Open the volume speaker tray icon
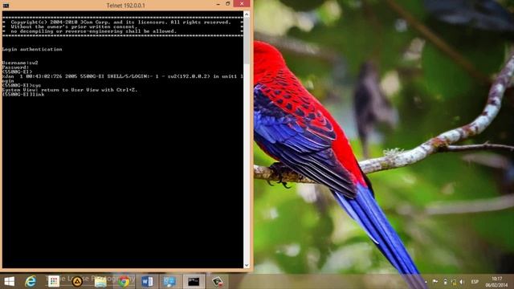The height and width of the screenshot is (289, 514). (462, 282)
